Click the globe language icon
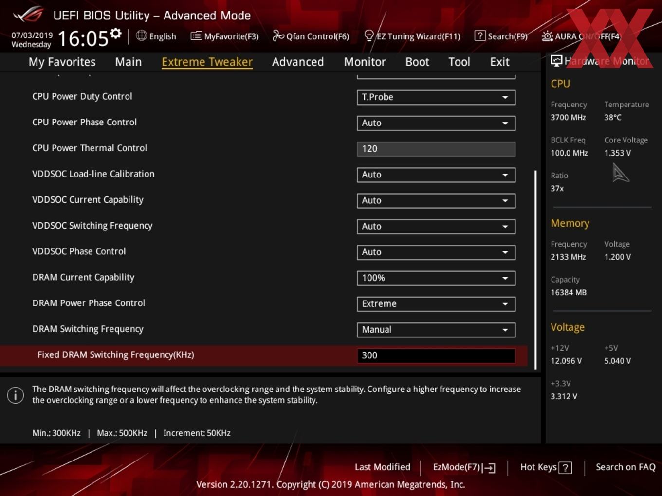This screenshot has width=662, height=496. (x=142, y=35)
